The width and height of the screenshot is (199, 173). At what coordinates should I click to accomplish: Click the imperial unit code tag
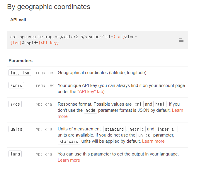(166, 129)
